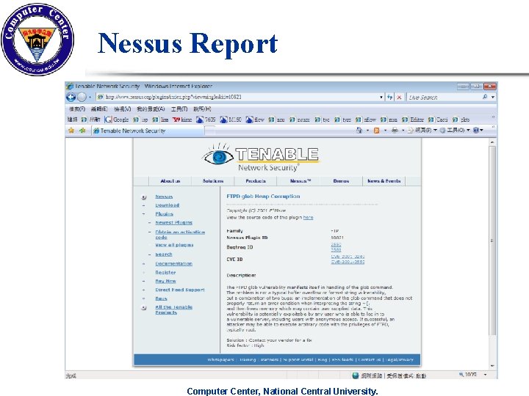Click inside the address bar URL field
Screen dimensions: 529x396
click(240, 98)
